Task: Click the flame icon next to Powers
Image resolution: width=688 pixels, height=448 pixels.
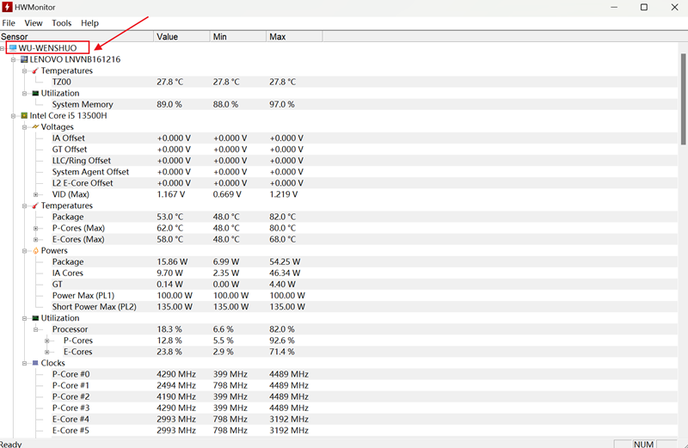Action: click(x=35, y=250)
